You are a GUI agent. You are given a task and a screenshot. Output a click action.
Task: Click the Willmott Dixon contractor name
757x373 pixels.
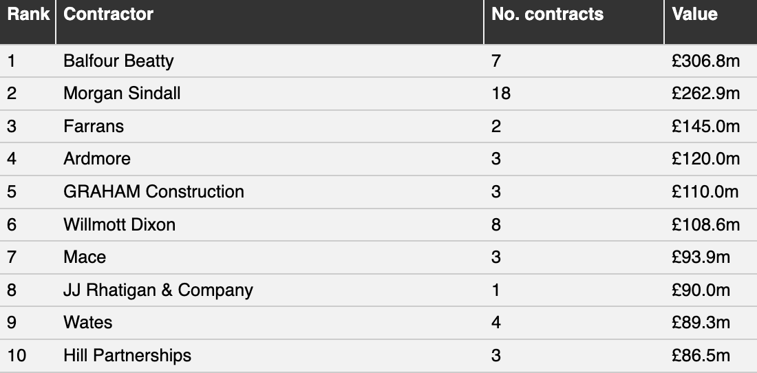[119, 224]
